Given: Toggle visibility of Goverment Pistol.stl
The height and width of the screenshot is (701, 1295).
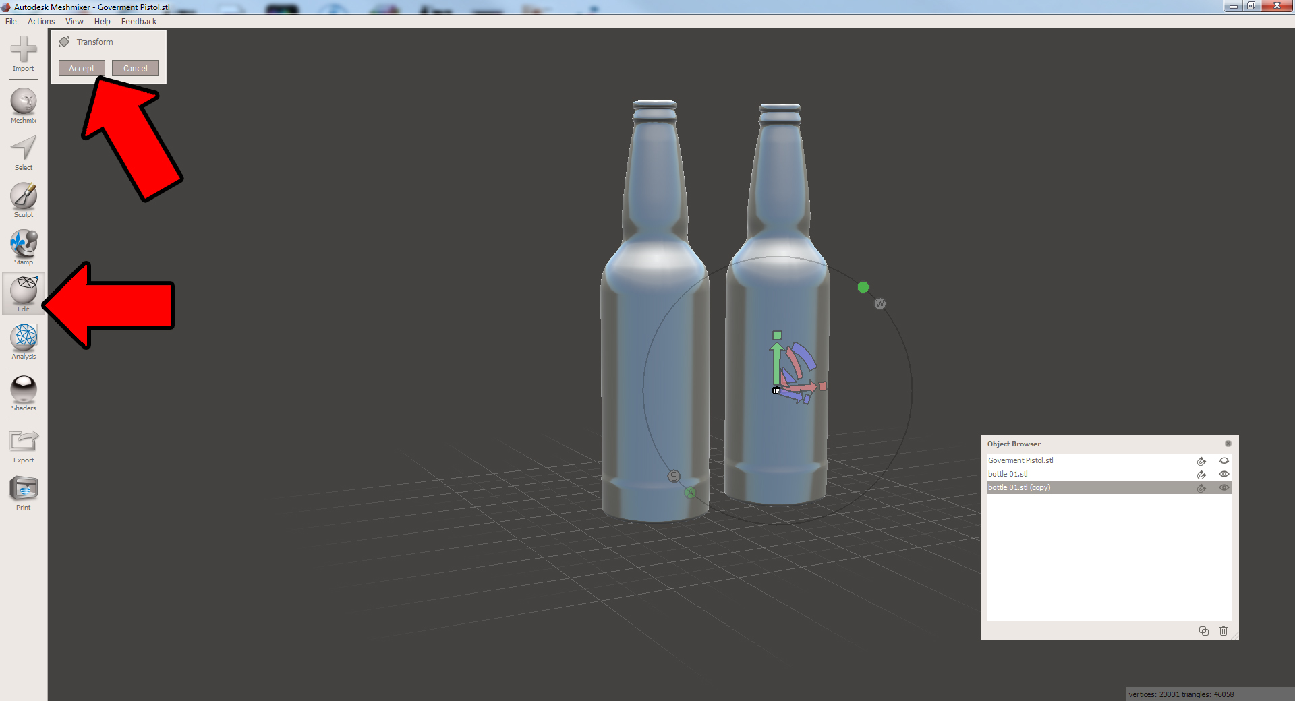Looking at the screenshot, I should point(1224,460).
